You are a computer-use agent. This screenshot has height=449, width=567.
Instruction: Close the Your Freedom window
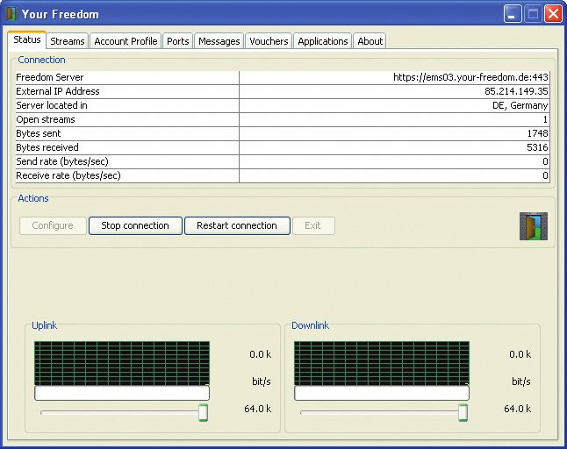click(x=553, y=14)
